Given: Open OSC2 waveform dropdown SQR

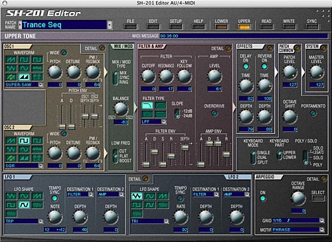Looking at the screenshot, I should tap(41, 166).
